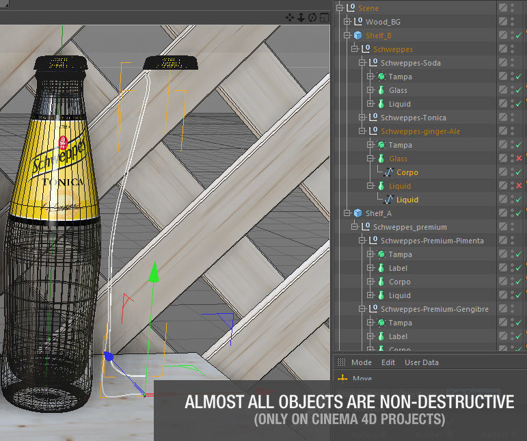Click the Corpo spline icon under Glass
This screenshot has width=527, height=441.
[x=389, y=172]
